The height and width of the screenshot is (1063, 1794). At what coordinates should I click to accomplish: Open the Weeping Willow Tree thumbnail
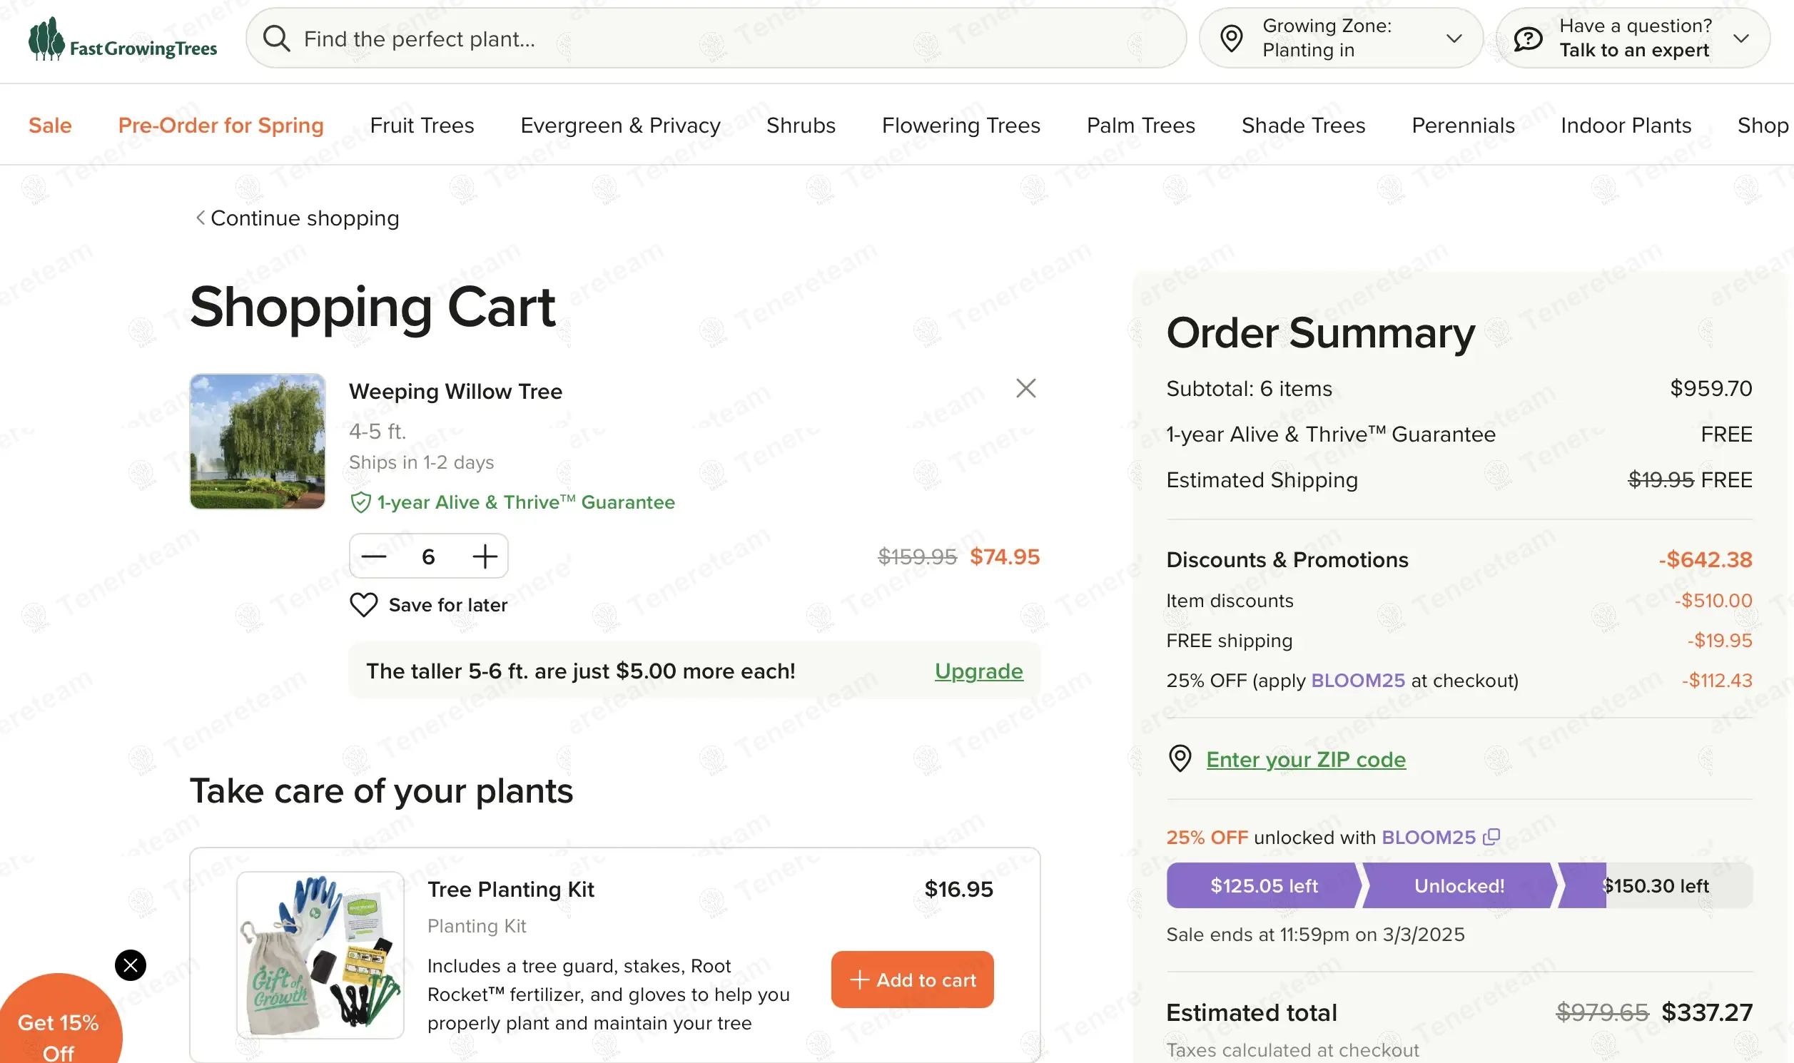click(257, 441)
